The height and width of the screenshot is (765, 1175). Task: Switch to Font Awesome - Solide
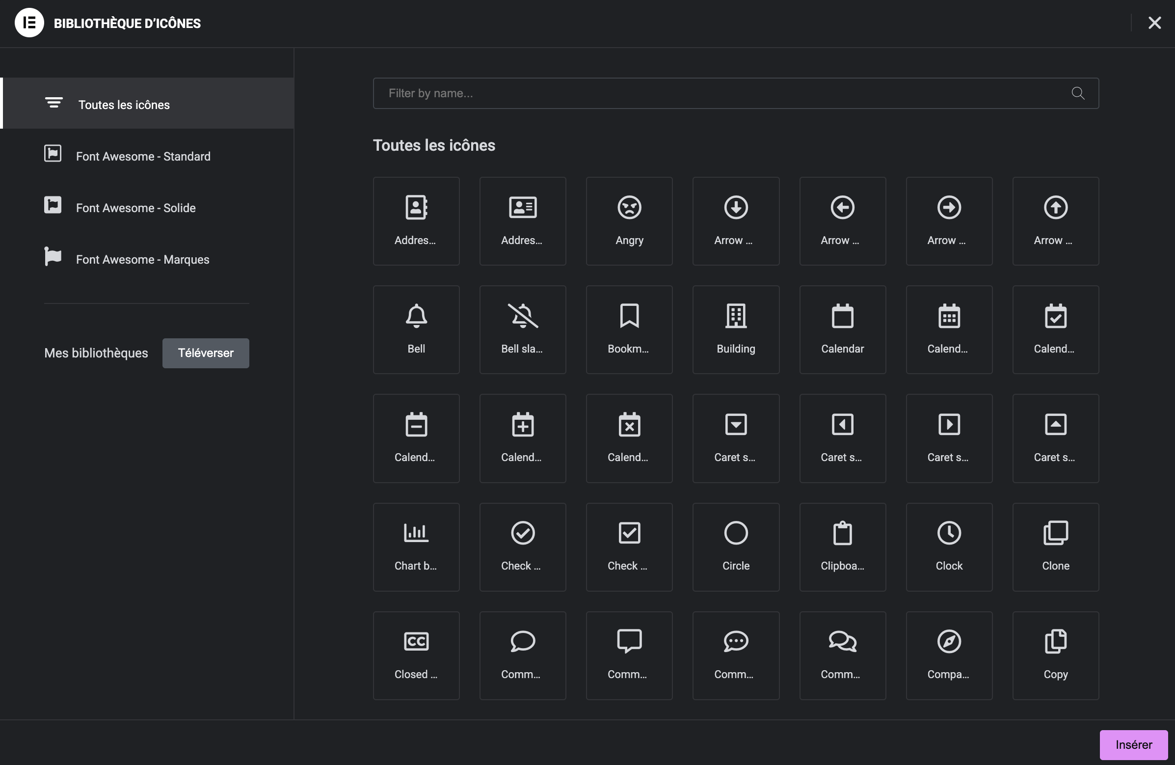click(135, 208)
